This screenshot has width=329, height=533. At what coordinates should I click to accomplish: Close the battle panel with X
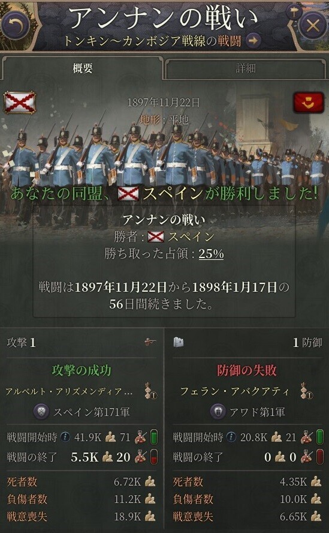coord(313,25)
